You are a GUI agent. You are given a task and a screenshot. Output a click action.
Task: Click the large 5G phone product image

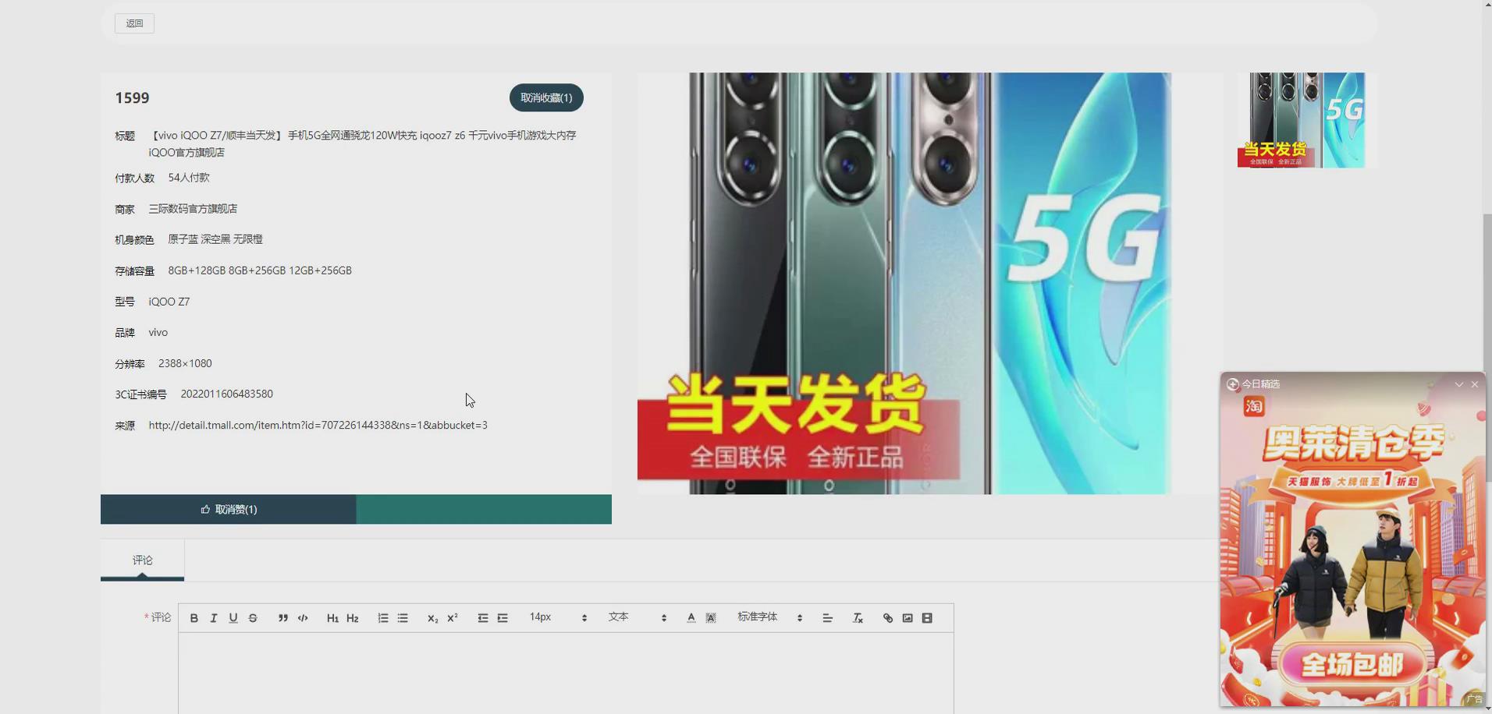(x=930, y=284)
